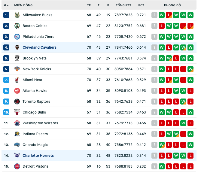
Task: Open the Cleveland Cavaliers team link
Action: pyautogui.click(x=40, y=47)
